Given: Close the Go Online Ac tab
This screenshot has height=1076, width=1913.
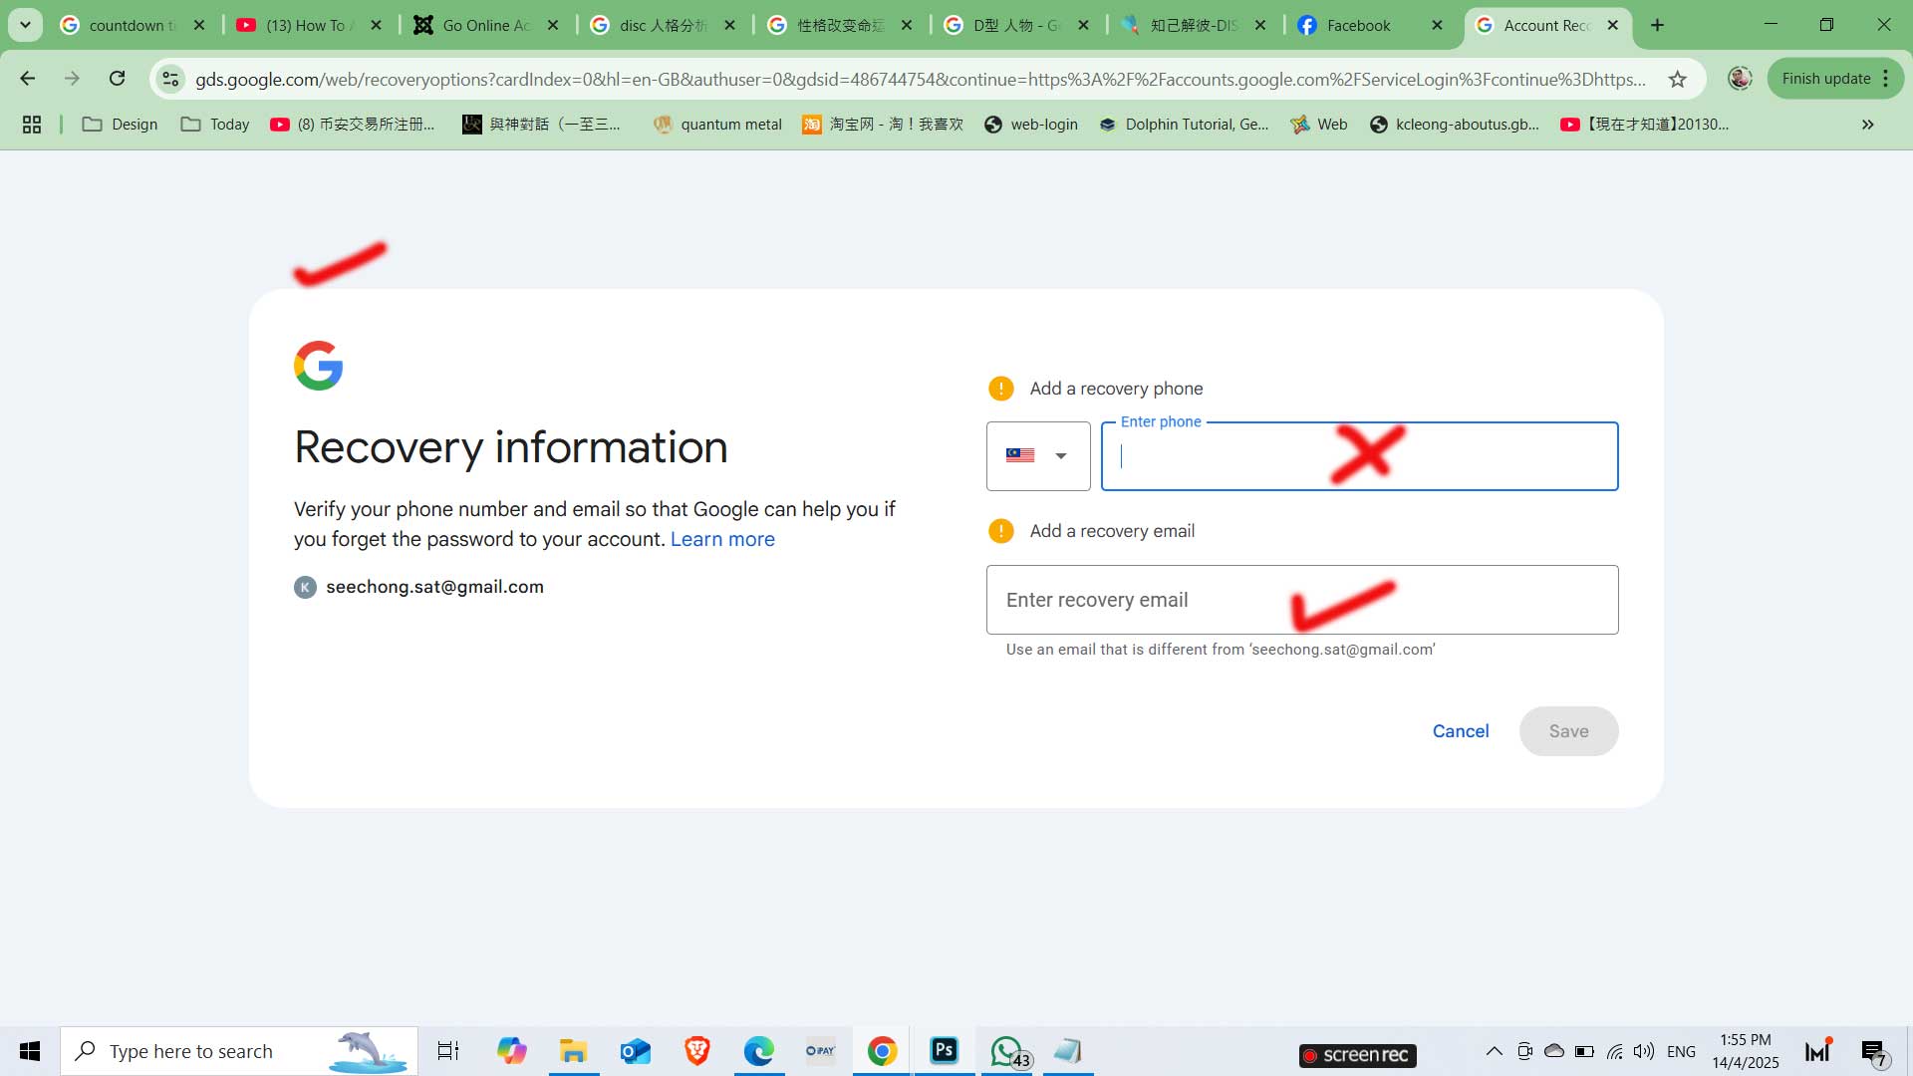Looking at the screenshot, I should click(x=553, y=25).
